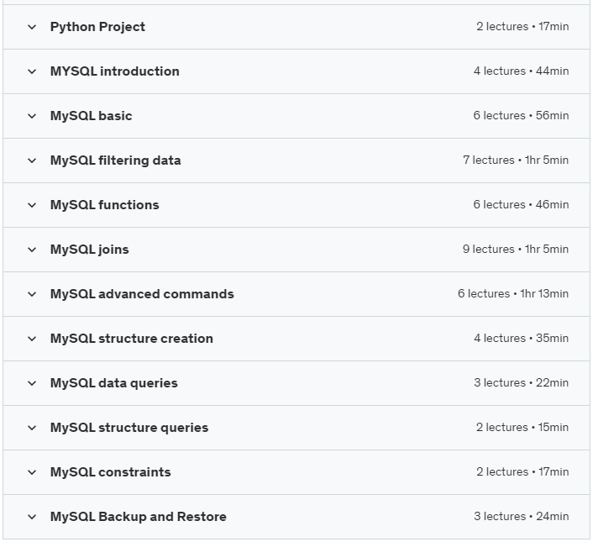This screenshot has width=593, height=542.
Task: Expand the MySQL joins chevron
Action: (x=32, y=250)
